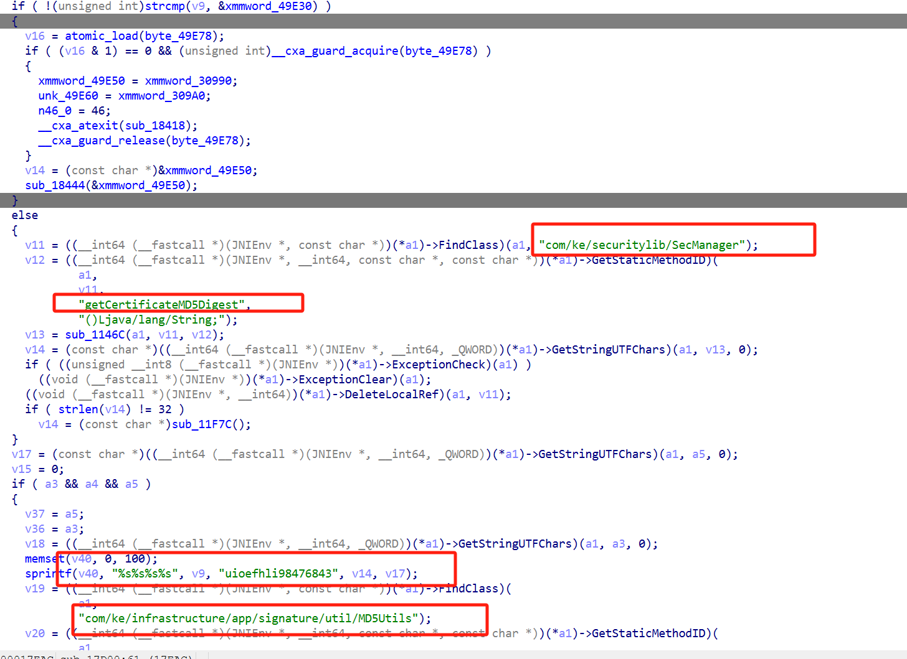This screenshot has height=659, width=907.
Task: Click the sprintf function call
Action: click(x=48, y=574)
